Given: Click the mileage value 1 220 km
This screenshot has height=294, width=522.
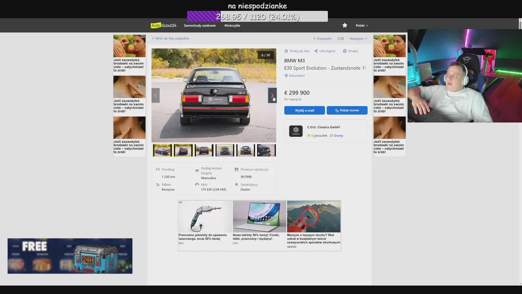Looking at the screenshot, I should click(168, 177).
